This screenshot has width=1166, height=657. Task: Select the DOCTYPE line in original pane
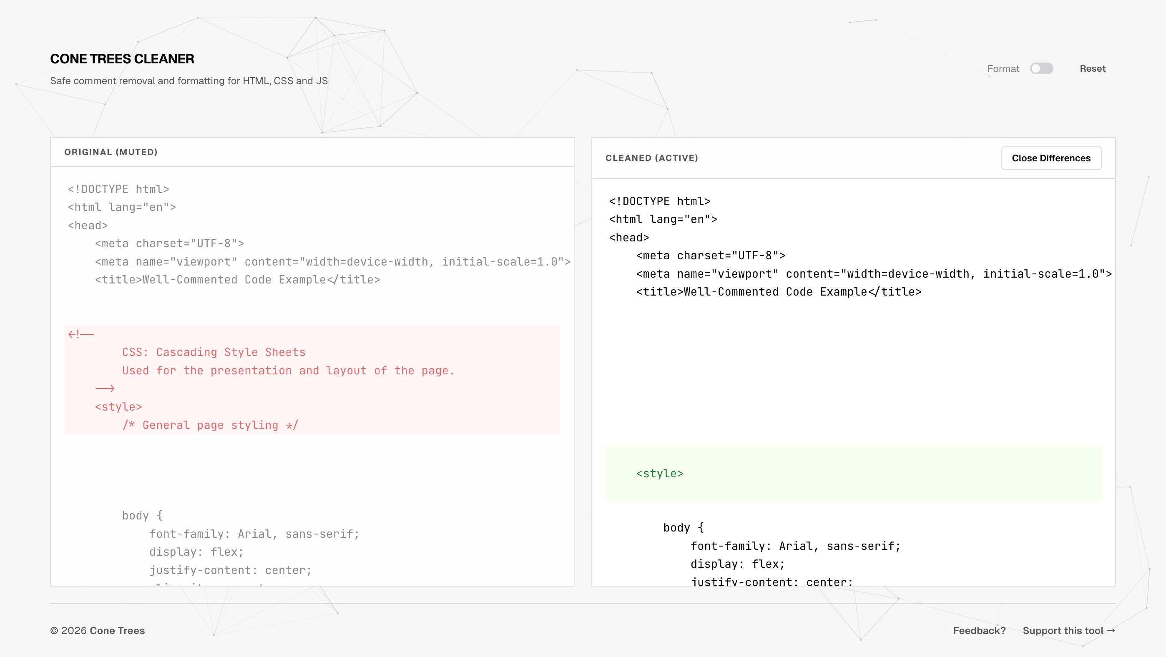coord(118,189)
